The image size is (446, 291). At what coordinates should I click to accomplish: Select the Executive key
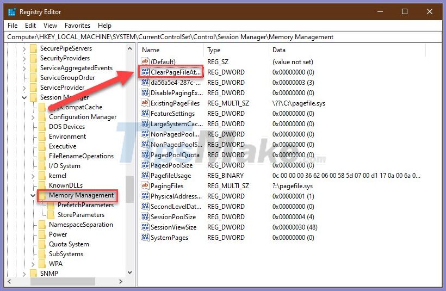(63, 146)
